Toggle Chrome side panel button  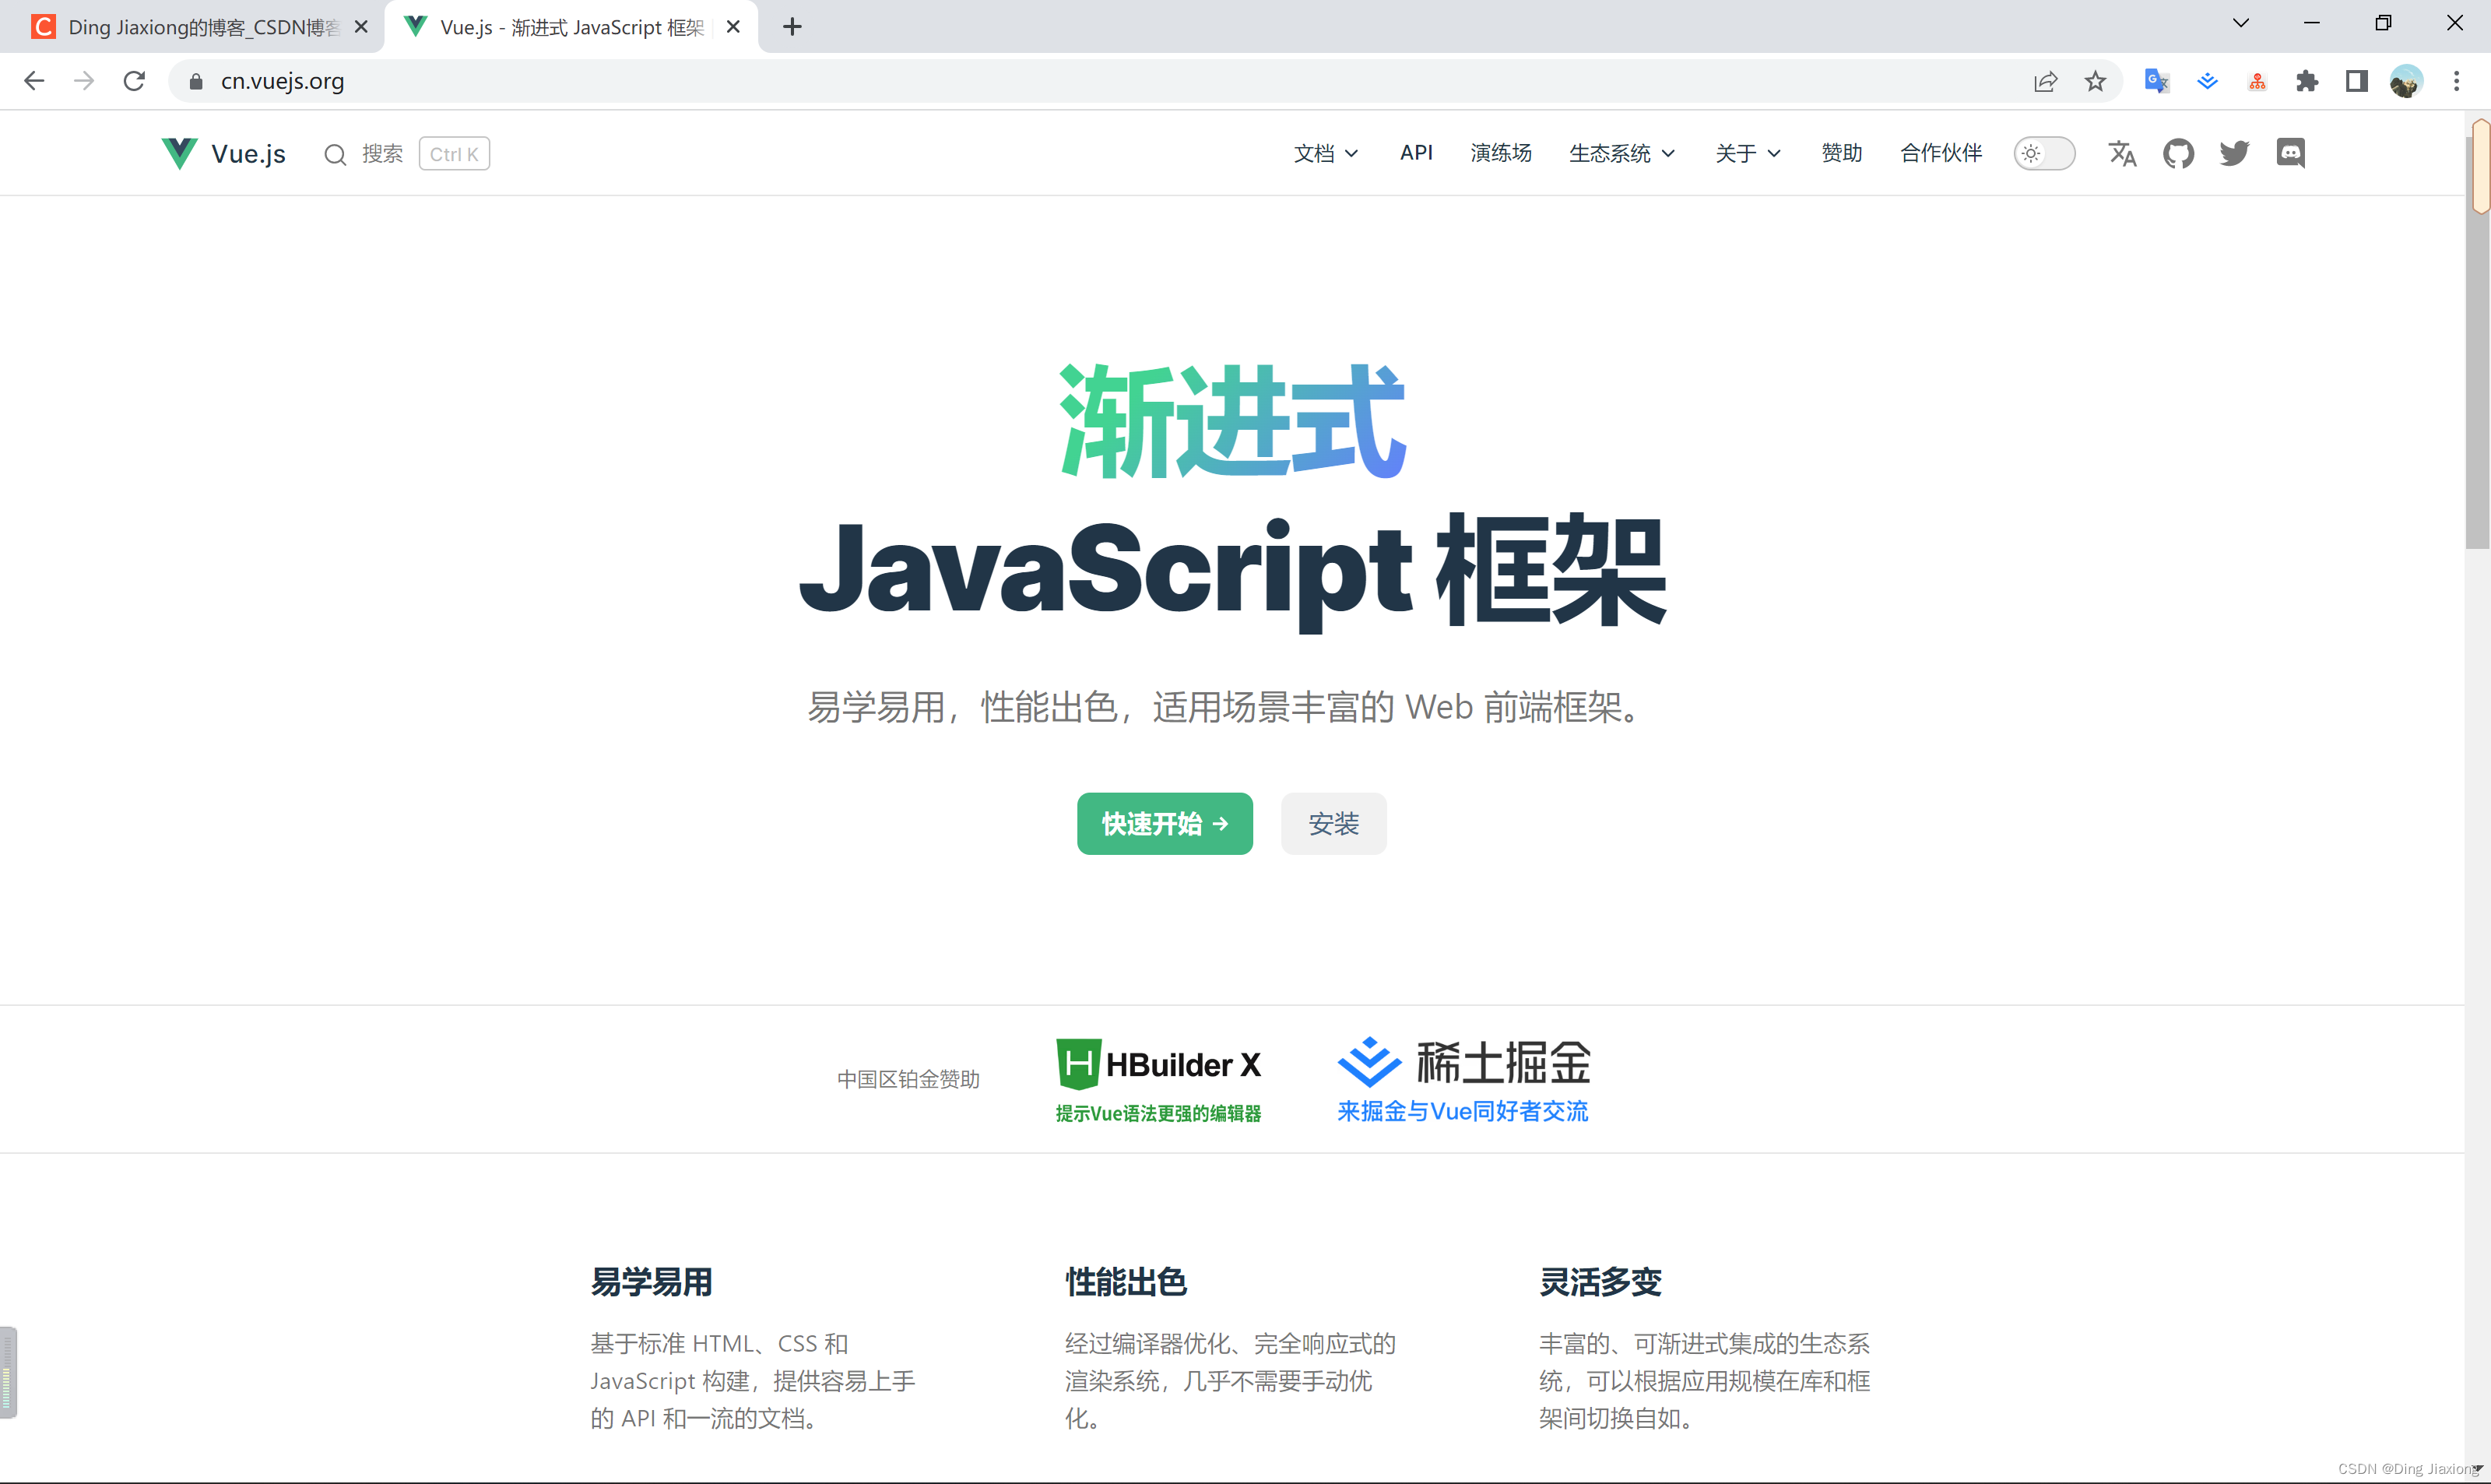click(x=2356, y=81)
